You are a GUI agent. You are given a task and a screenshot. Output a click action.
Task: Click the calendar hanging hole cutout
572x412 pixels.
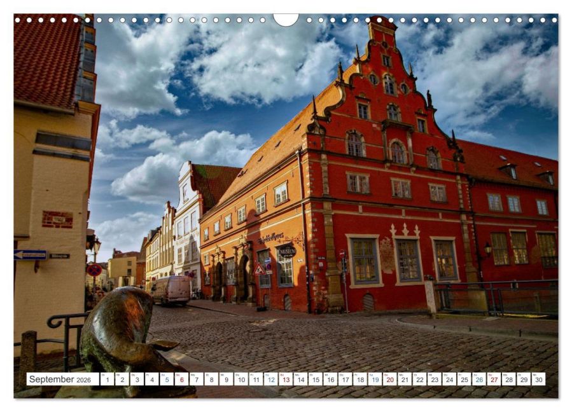(286, 20)
